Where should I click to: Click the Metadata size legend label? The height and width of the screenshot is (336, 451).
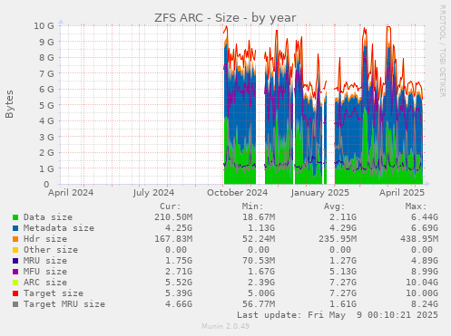[59, 228]
